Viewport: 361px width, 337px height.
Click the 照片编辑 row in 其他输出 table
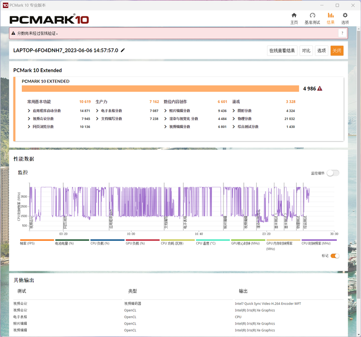tap(179, 324)
